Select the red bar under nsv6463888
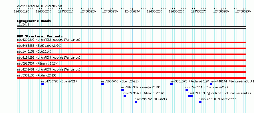The height and width of the screenshot is (113, 254). pos(131,48)
